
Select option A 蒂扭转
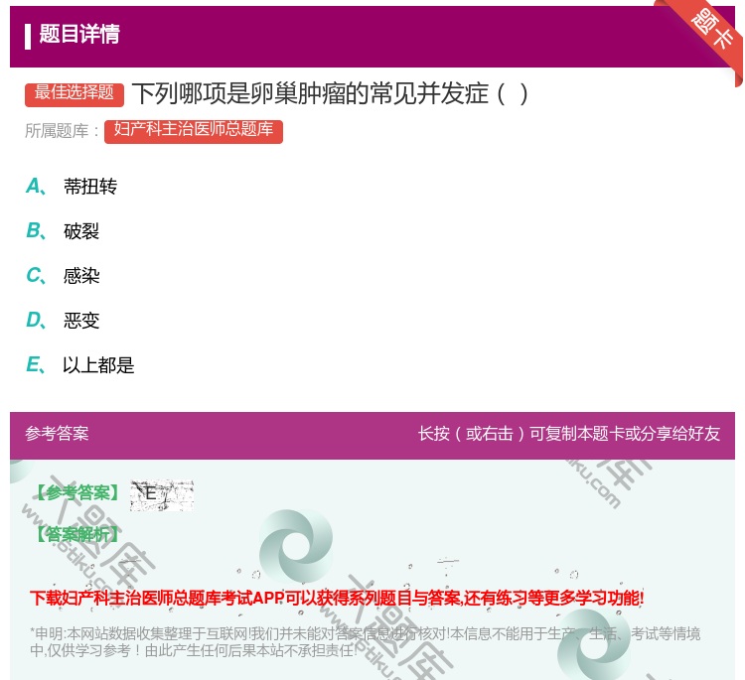tap(89, 187)
